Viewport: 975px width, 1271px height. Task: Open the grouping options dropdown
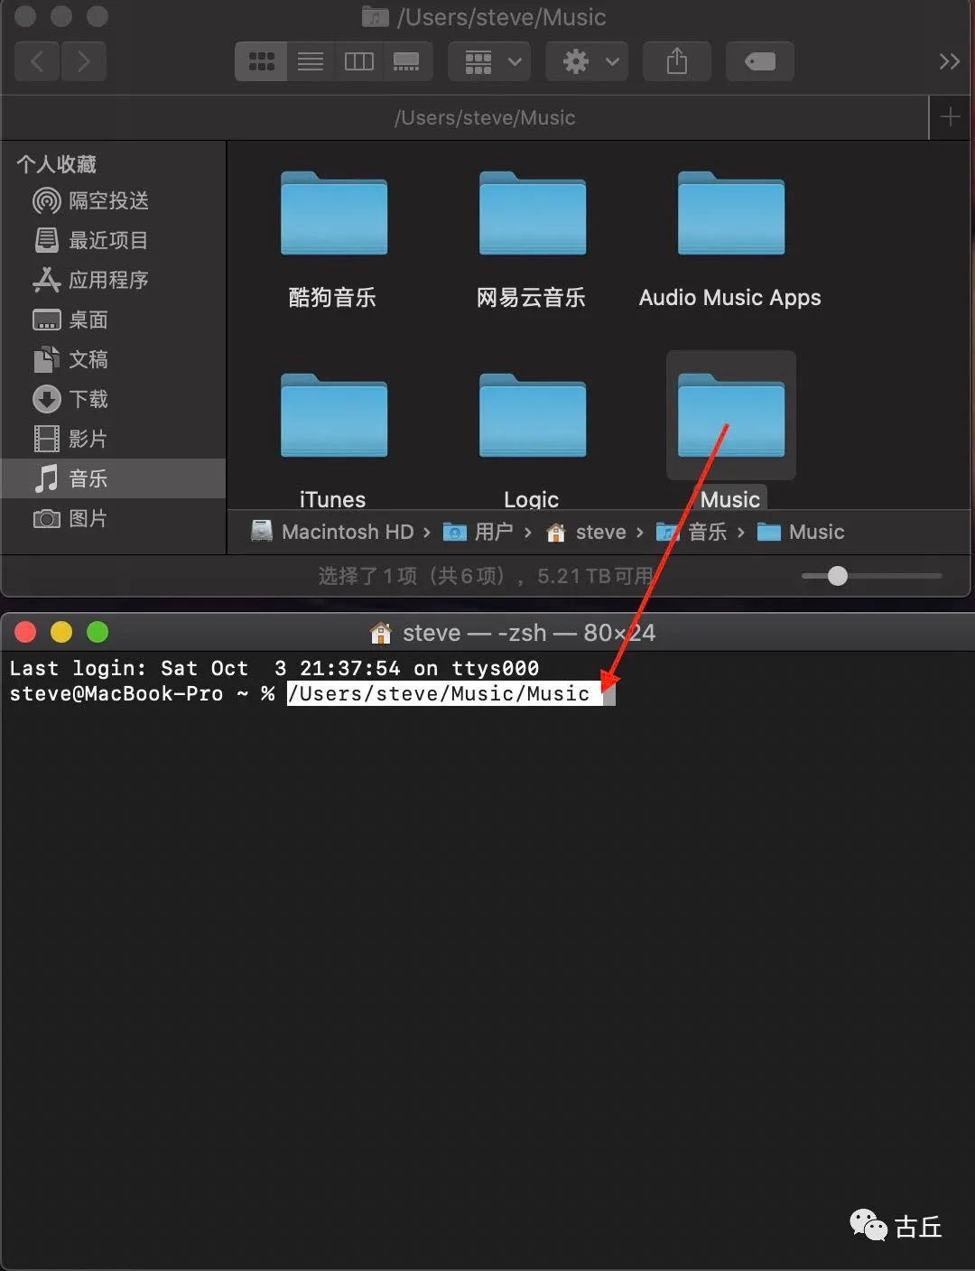pyautogui.click(x=488, y=61)
